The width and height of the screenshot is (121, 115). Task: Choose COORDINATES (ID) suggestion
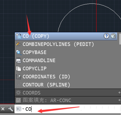(x=66, y=77)
